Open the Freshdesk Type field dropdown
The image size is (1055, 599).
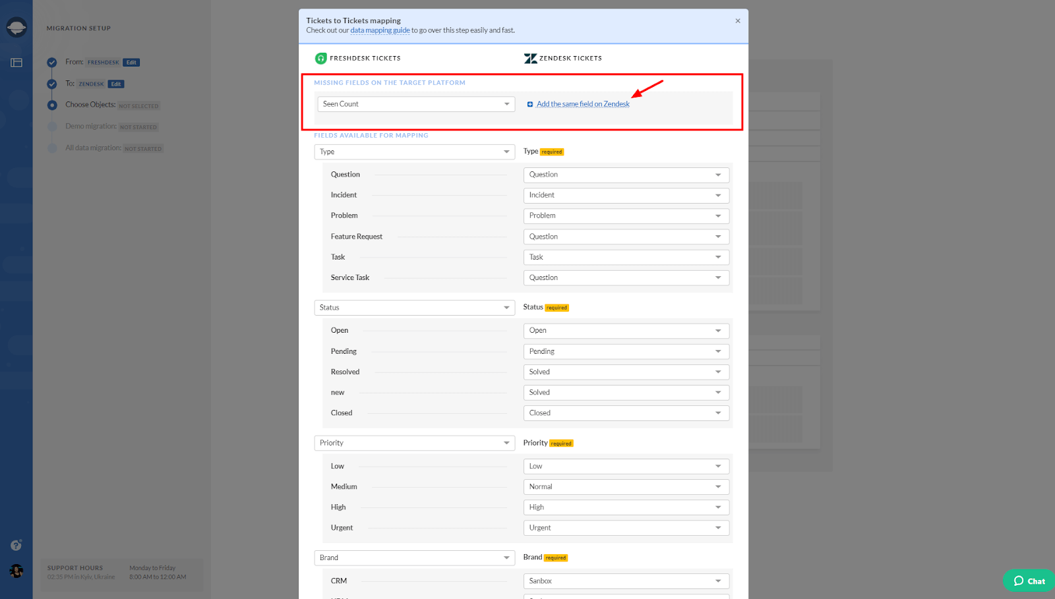pos(415,152)
